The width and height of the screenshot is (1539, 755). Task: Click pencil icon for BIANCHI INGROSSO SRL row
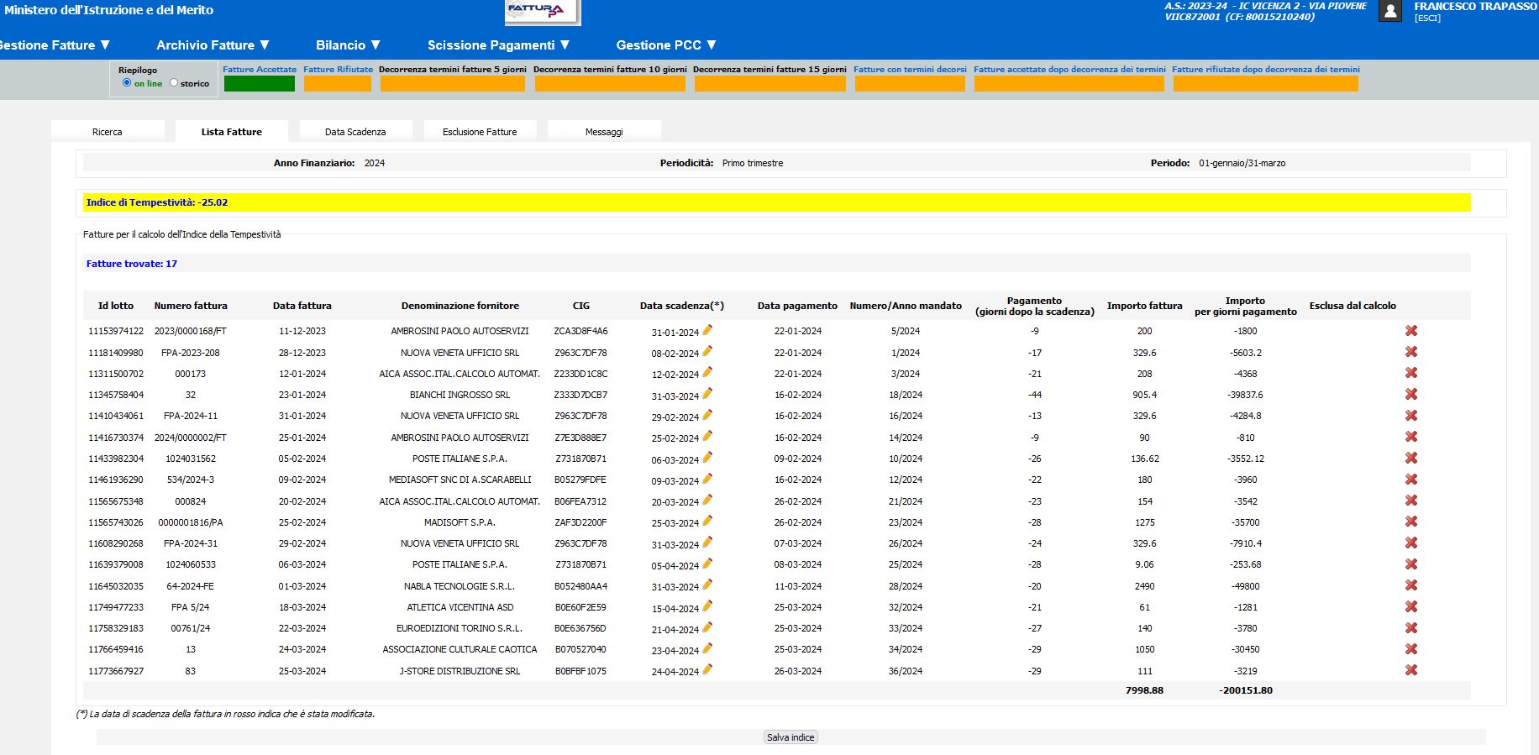(707, 394)
